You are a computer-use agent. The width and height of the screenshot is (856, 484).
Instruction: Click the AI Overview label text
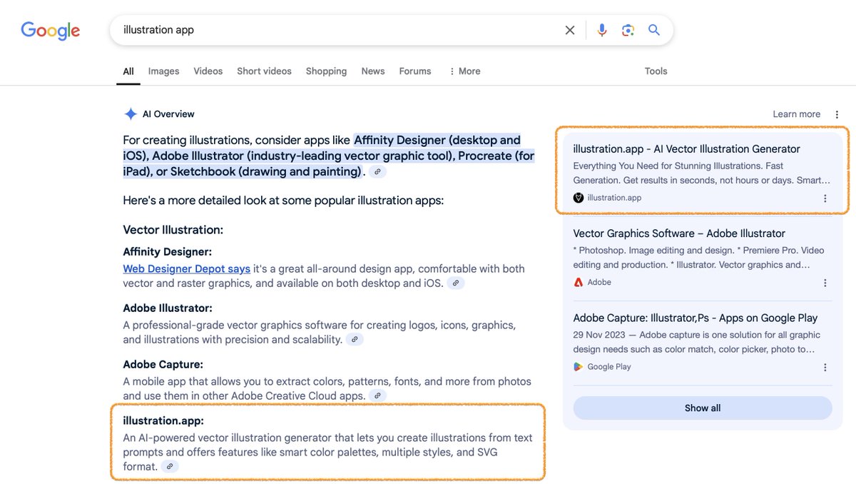pyautogui.click(x=168, y=114)
